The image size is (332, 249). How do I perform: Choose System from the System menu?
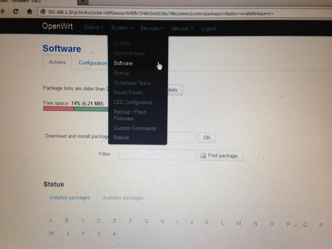(x=122, y=43)
